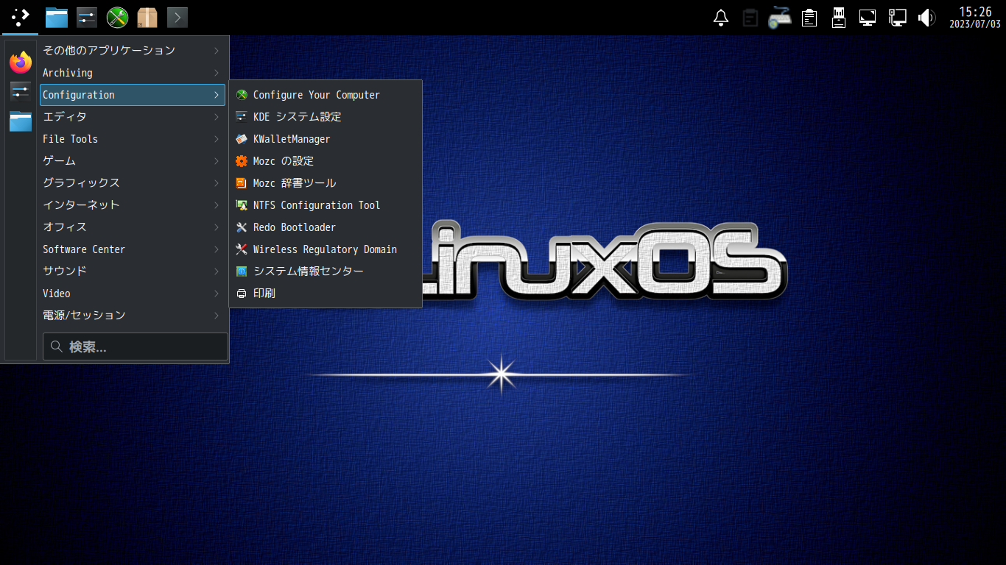Open folder icon in menu favorites sidebar
The height and width of the screenshot is (565, 1006).
click(21, 121)
